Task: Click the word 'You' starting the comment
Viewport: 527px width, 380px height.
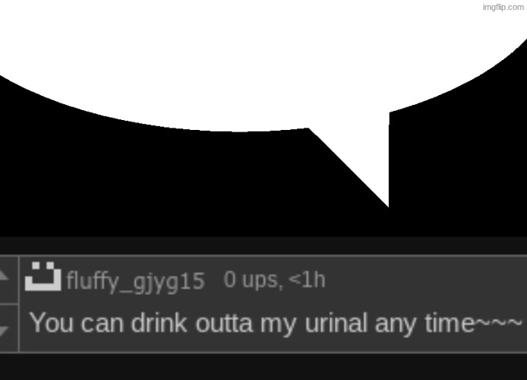Action: 51,323
